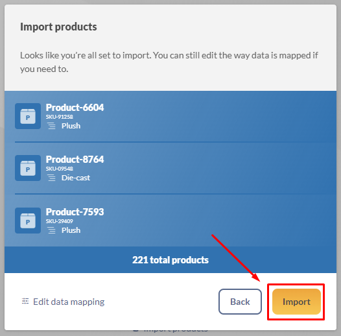Screen dimensions: 341x336
Task: Click the Product-8764 box icon
Action: coord(28,168)
